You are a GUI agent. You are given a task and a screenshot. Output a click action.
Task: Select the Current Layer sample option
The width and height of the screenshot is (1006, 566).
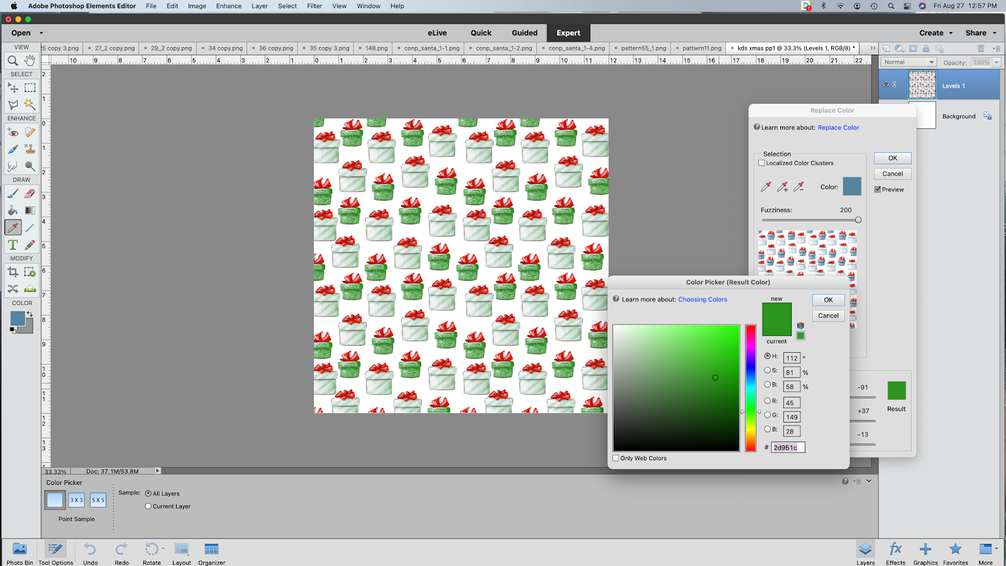(148, 506)
